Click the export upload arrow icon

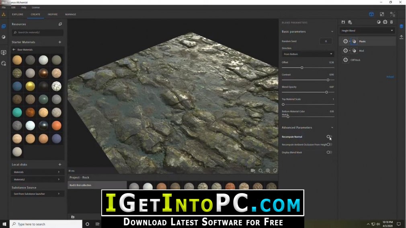[401, 37]
